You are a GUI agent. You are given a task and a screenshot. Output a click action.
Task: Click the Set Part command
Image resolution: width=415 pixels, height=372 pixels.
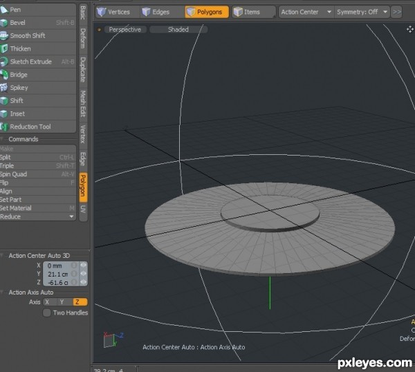[x=38, y=200]
